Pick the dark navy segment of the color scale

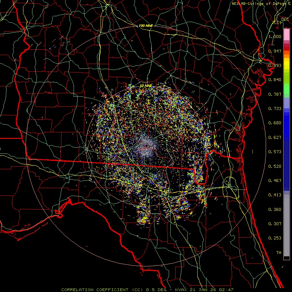(286, 166)
